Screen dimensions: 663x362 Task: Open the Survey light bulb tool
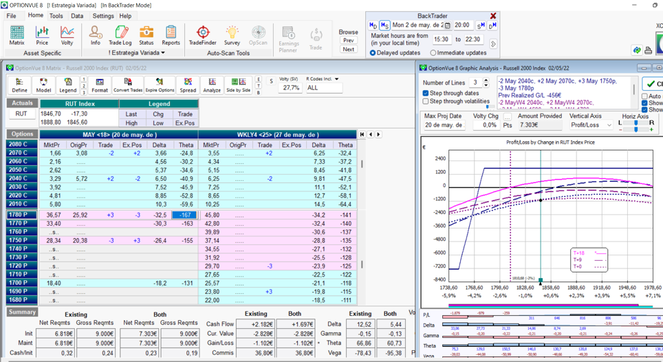(232, 35)
